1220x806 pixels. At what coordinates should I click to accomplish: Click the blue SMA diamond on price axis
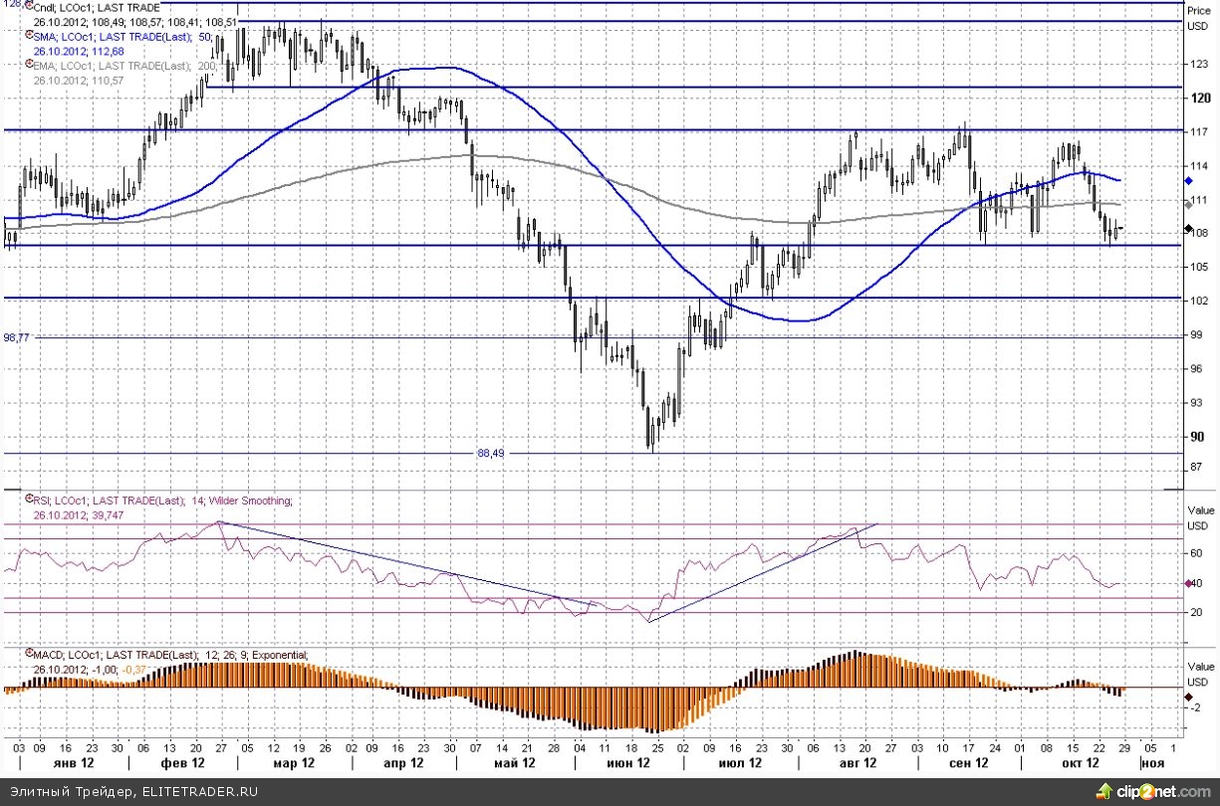(1188, 181)
